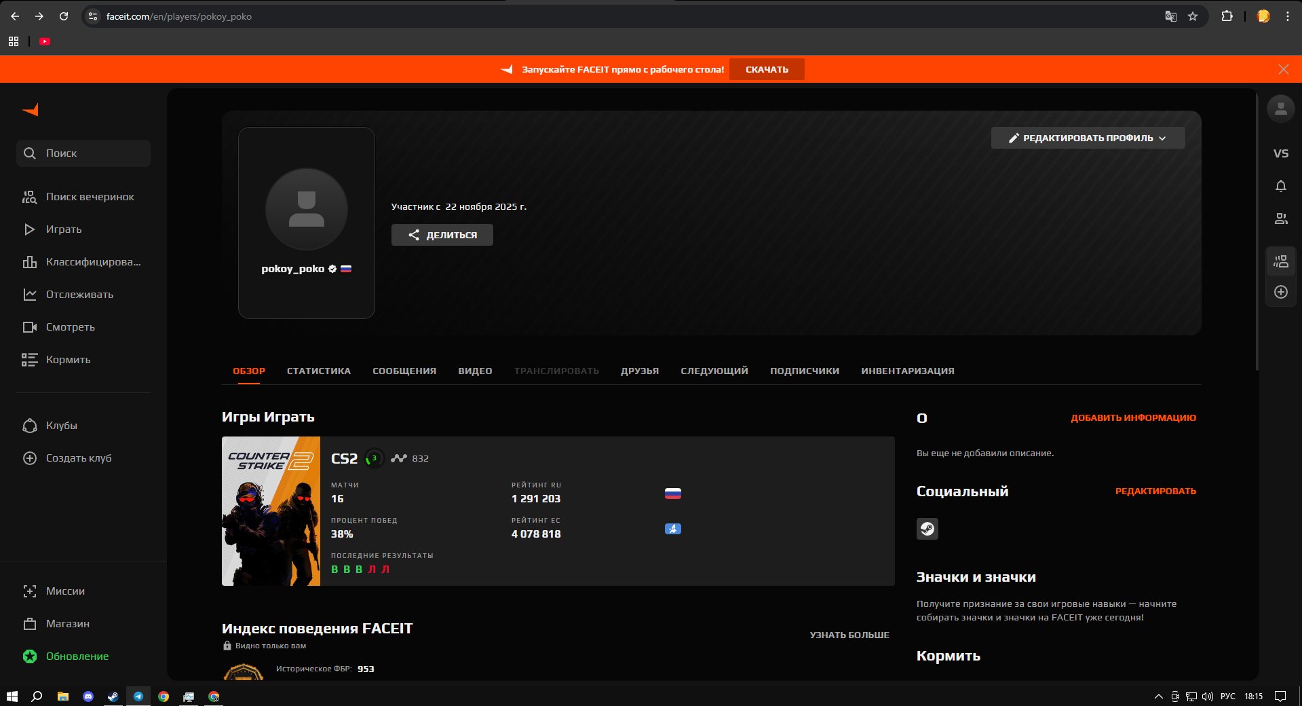Open Google Translate icon in the address bar
The image size is (1302, 706).
click(1170, 16)
